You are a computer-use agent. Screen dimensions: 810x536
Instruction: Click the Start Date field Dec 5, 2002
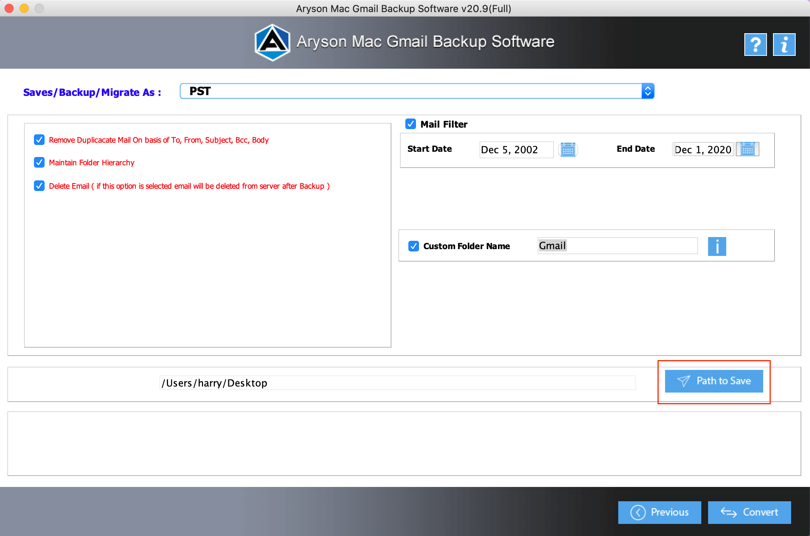(x=516, y=150)
